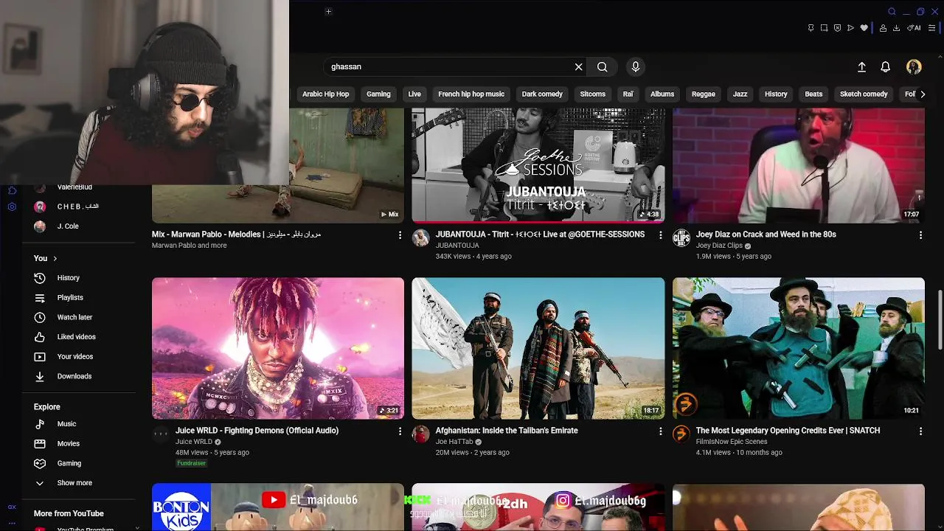
Task: Open options menu for Afghanistan Taliban video
Action: click(x=660, y=431)
